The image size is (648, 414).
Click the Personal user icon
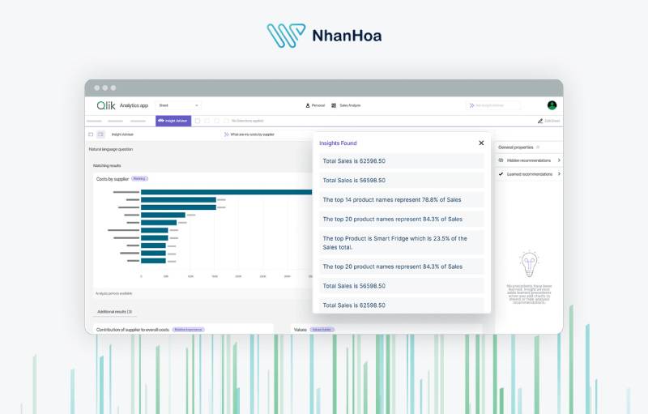[308, 106]
